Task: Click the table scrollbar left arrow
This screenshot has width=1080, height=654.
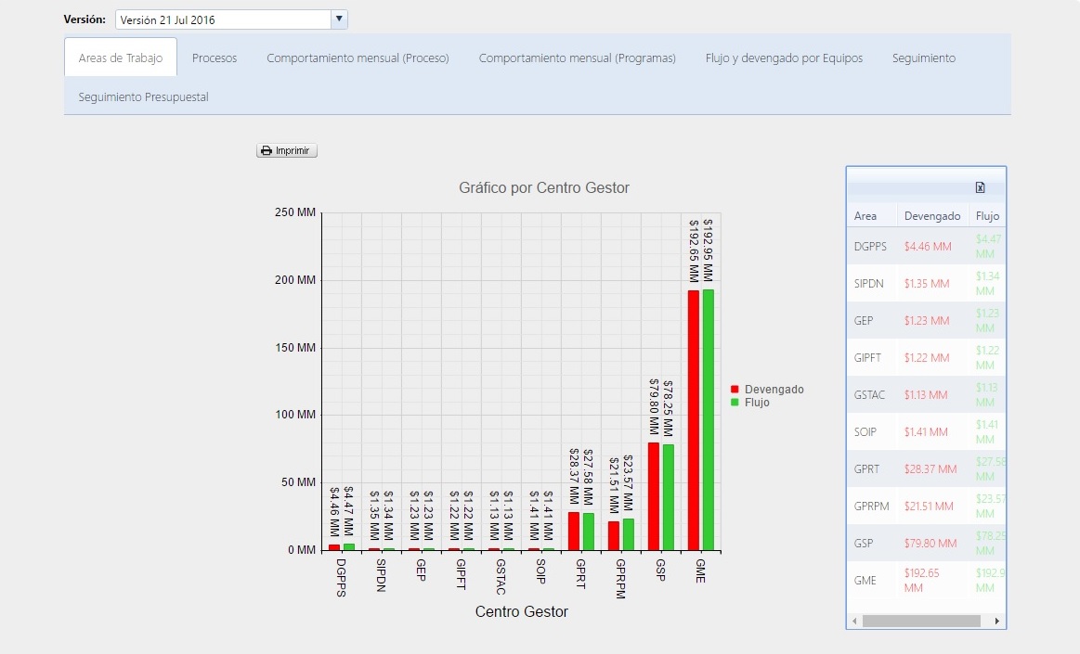Action: click(854, 621)
